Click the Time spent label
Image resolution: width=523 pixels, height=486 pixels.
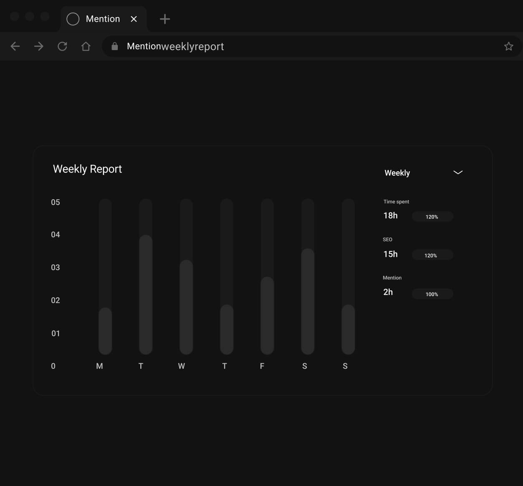coord(396,202)
